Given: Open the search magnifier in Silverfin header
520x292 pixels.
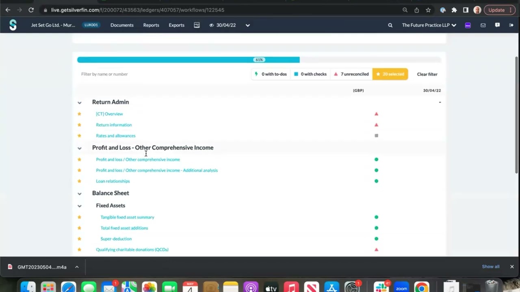Looking at the screenshot, I should point(390,25).
